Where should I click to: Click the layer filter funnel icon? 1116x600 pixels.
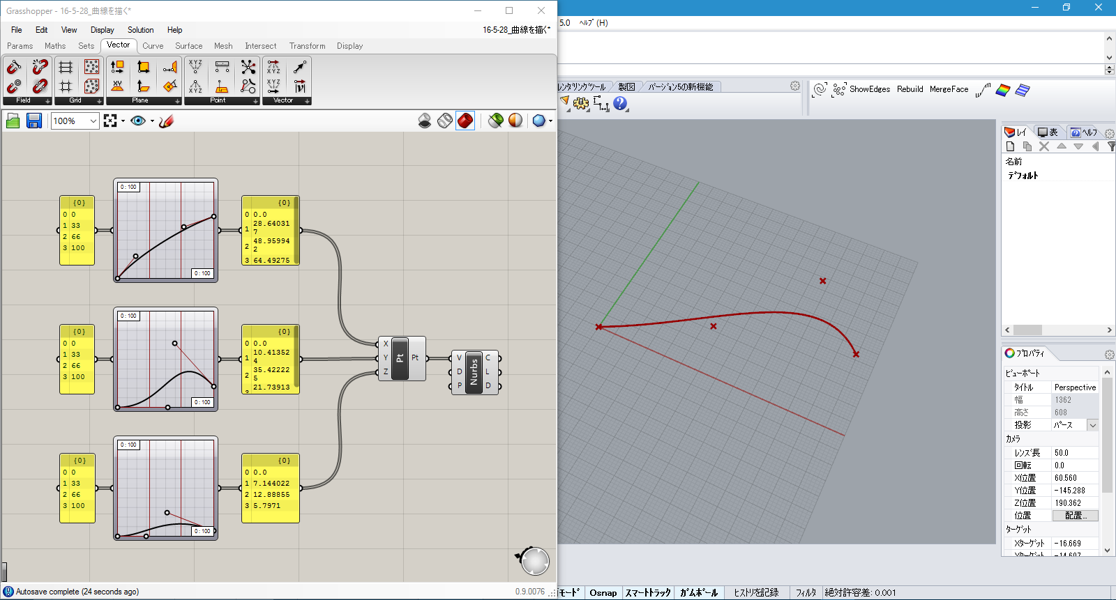click(1111, 146)
